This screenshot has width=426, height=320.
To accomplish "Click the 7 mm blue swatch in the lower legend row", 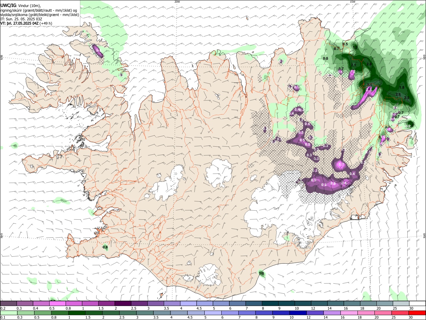I will pyautogui.click(x=247, y=313).
